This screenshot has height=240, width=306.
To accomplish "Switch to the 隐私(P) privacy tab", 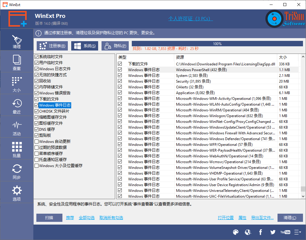I will (115, 46).
